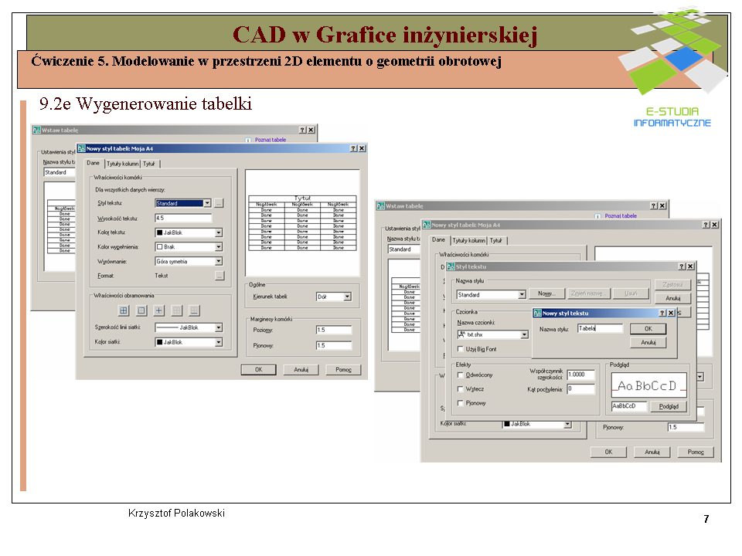The height and width of the screenshot is (556, 742).
Task: Switch to Tytuły kolumn tab in active dialog
Action: coord(123,164)
